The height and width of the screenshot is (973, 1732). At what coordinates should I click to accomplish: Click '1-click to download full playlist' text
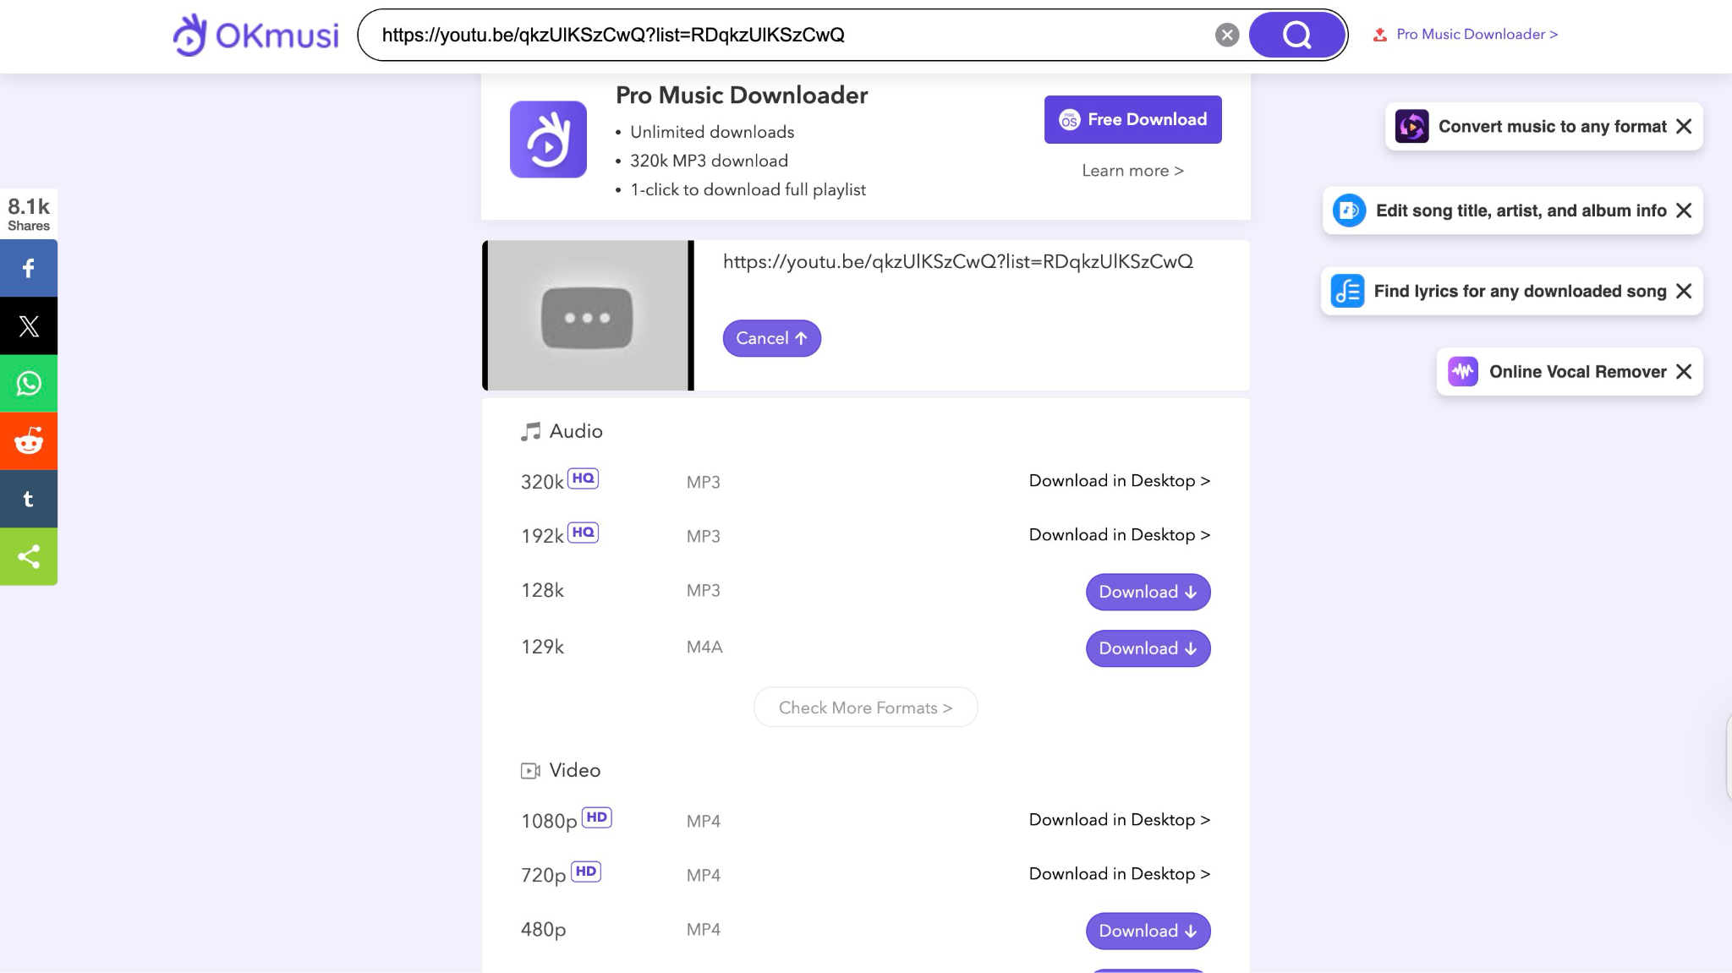[x=748, y=190]
